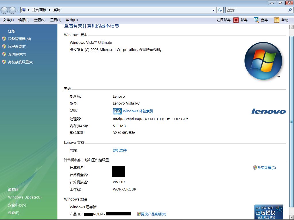Click the vertical scrollbar thumb
The height and width of the screenshot is (220, 294).
click(x=292, y=121)
